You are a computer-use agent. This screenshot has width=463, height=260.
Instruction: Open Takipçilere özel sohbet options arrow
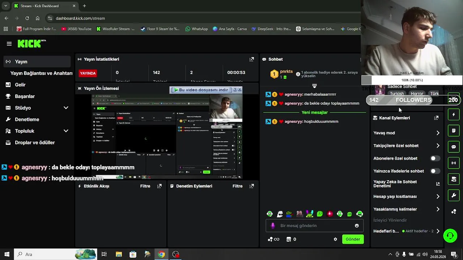point(438,146)
